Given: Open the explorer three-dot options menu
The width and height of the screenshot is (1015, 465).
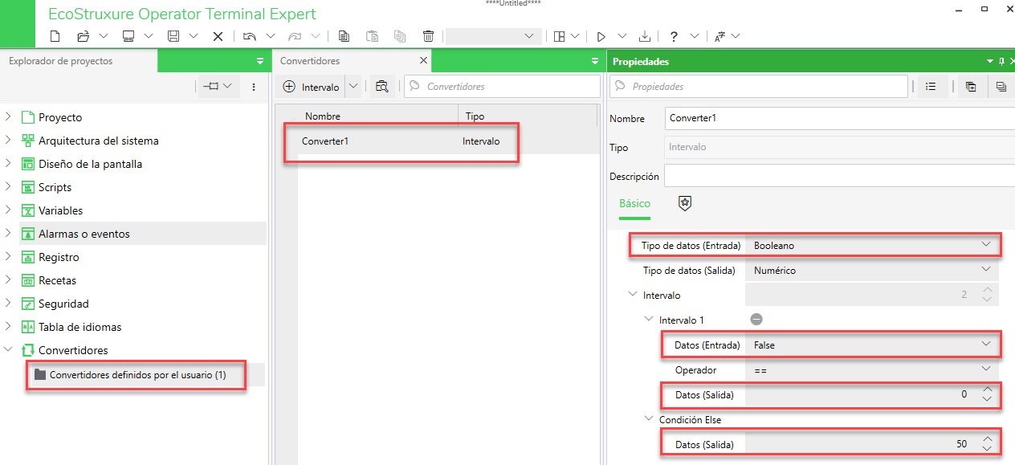Looking at the screenshot, I should click(254, 86).
